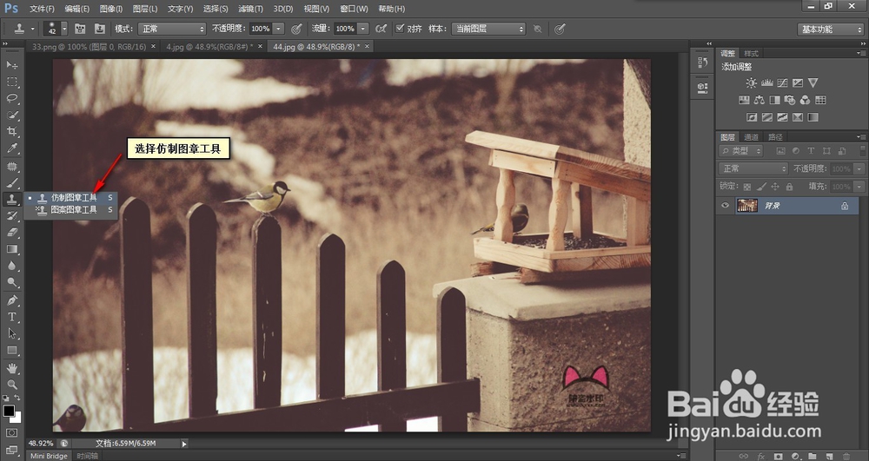Toggle Quick Mask mode

click(x=11, y=432)
